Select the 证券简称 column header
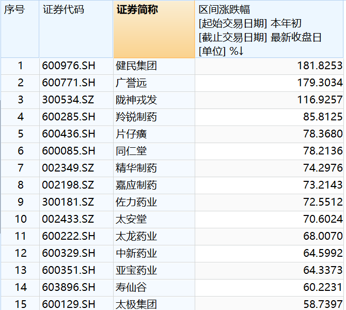The height and width of the screenshot is (310, 346). (154, 29)
